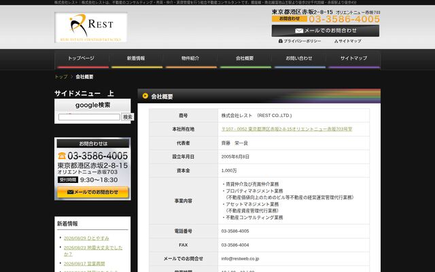The height and width of the screenshot is (272, 435).
Task: Click the FAX number 03-3586-4004
Action: 235,245
